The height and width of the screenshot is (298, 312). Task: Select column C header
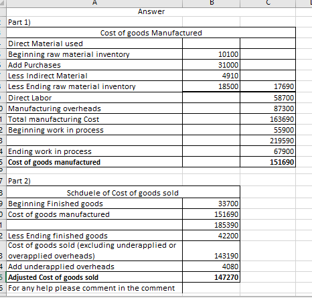(268, 3)
